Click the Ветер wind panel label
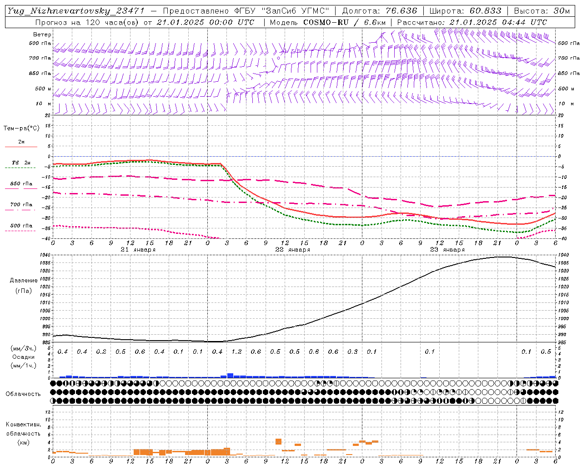This screenshot has height=465, width=582. pos(42,35)
